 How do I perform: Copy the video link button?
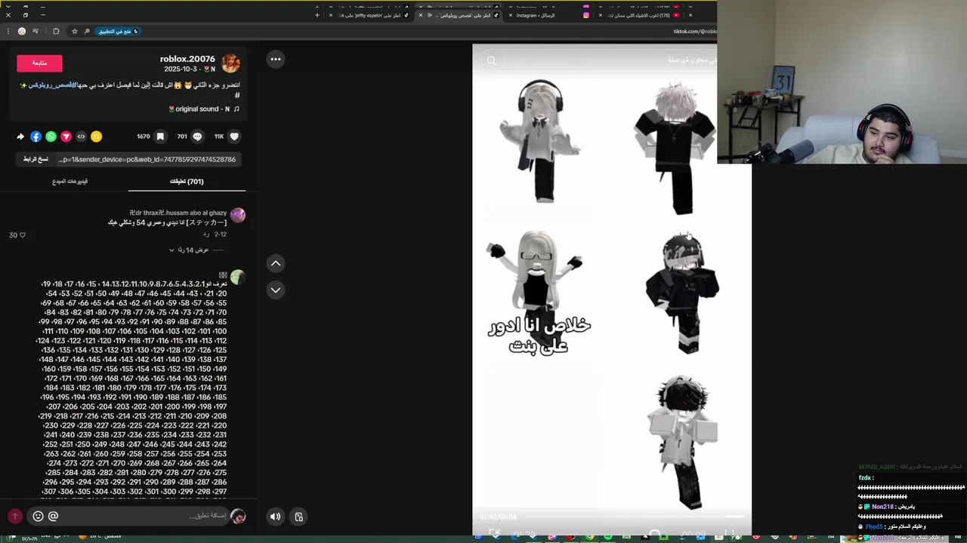coord(36,159)
